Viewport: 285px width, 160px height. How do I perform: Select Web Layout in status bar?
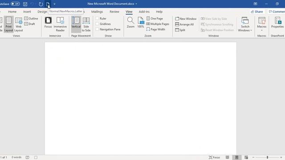pyautogui.click(x=246, y=157)
